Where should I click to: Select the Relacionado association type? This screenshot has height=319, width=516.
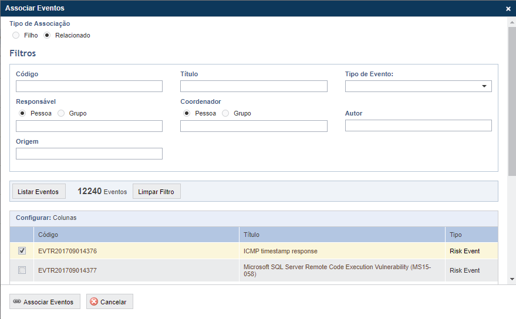47,35
